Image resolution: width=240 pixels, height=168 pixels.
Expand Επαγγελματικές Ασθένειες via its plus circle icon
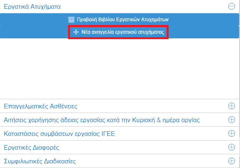tap(231, 106)
